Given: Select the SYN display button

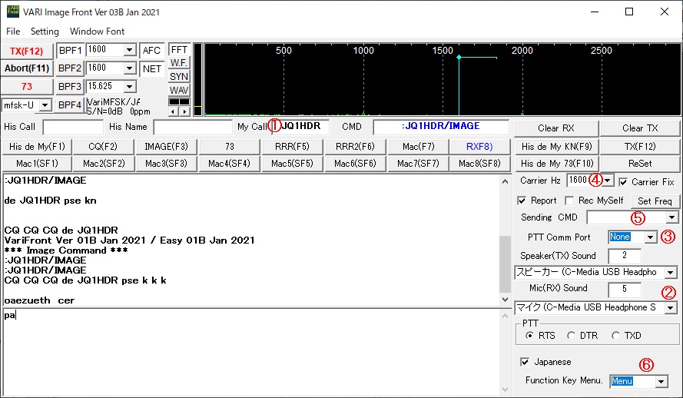Looking at the screenshot, I should click(x=179, y=77).
